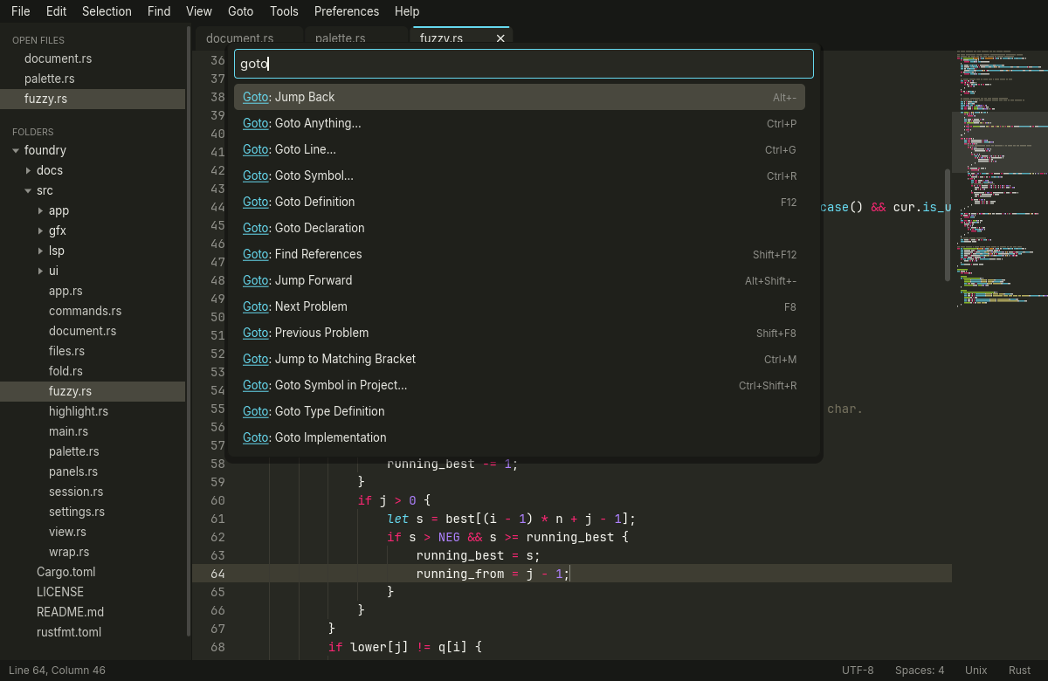
Task: Open README.md in the sidebar
Action: click(93, 612)
